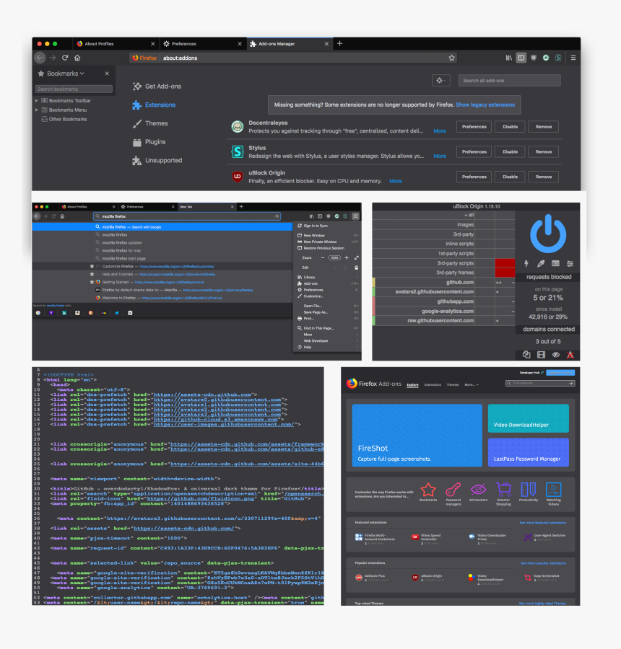The height and width of the screenshot is (649, 621).
Task: Expand Library submenu in Firefox menu
Action: coord(327,278)
